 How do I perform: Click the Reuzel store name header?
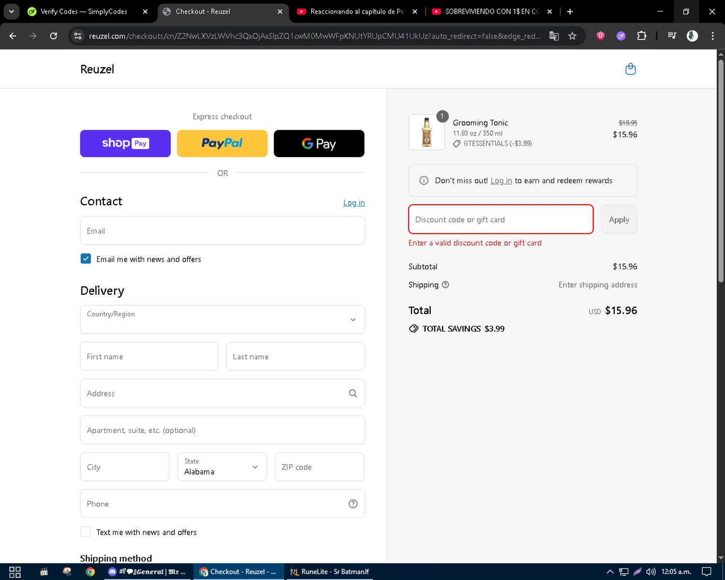pos(97,69)
